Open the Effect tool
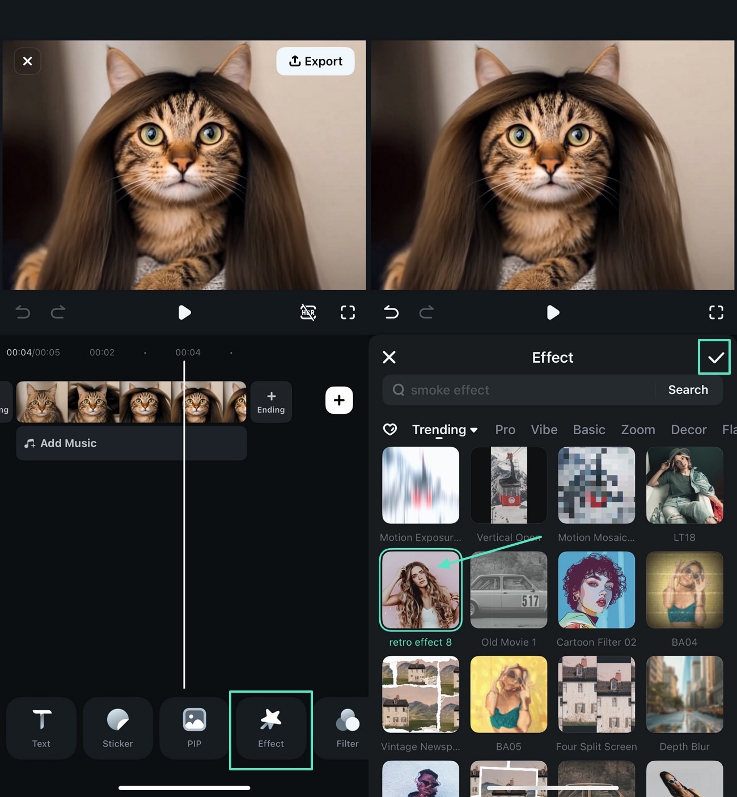 [x=271, y=728]
